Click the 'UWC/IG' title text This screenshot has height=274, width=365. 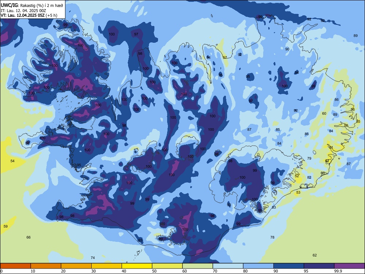pyautogui.click(x=9, y=5)
